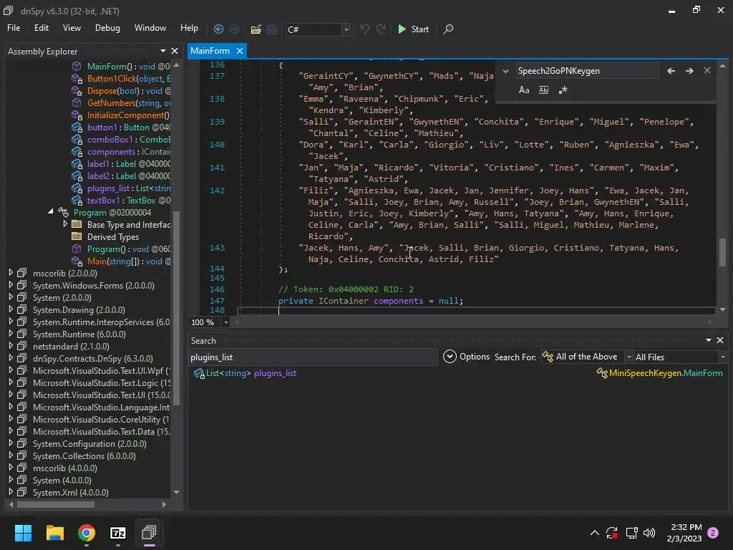
Task: Open 7-Zip from taskbar
Action: pos(118,533)
